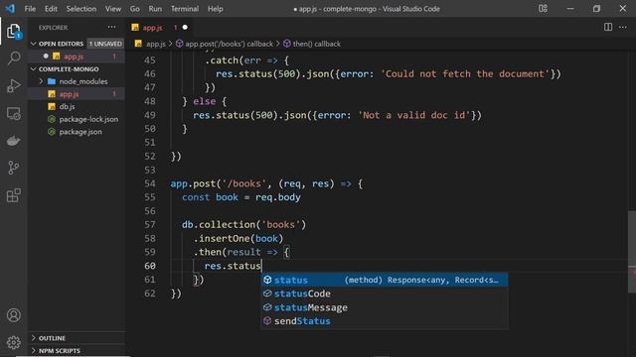The width and height of the screenshot is (636, 357).
Task: Open db.js in the file tree
Action: click(x=77, y=106)
